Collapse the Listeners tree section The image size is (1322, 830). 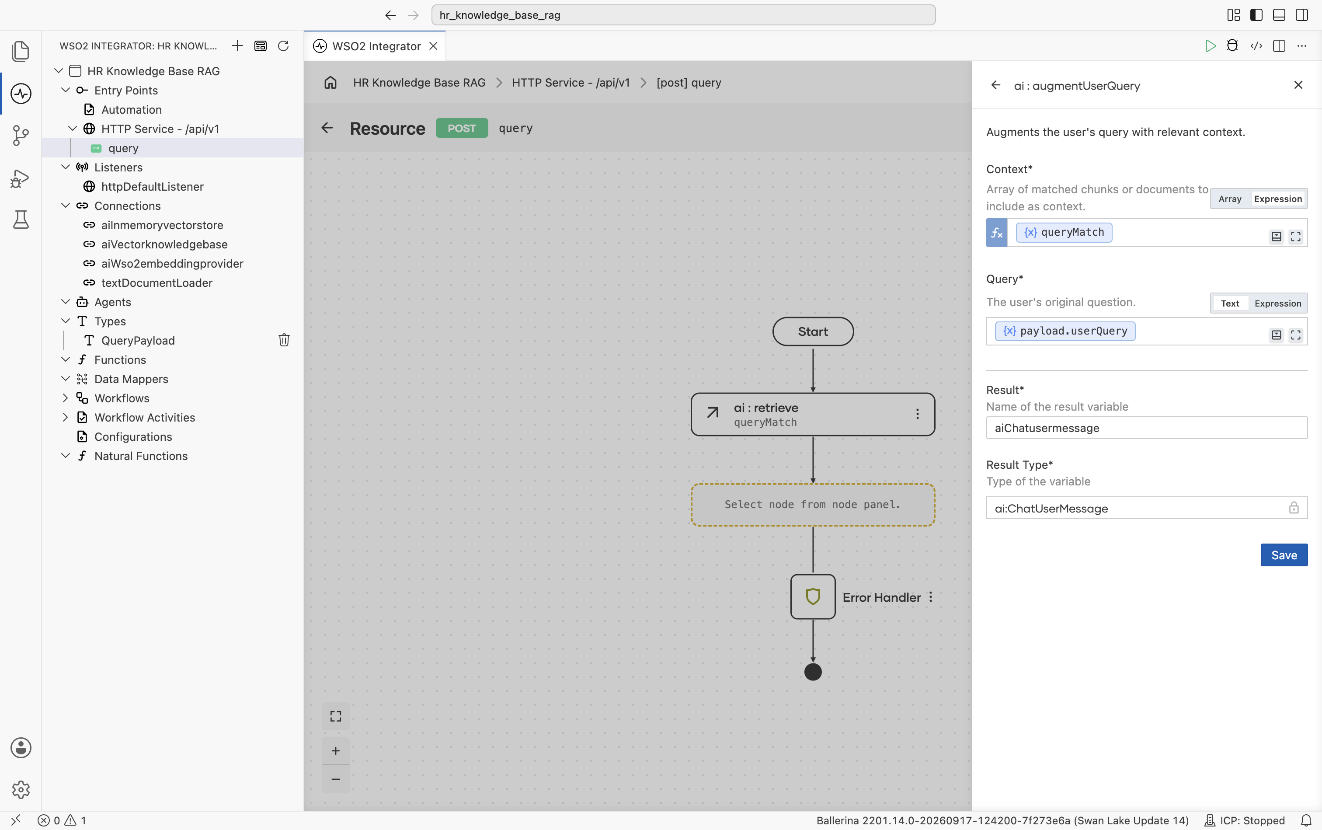point(65,167)
